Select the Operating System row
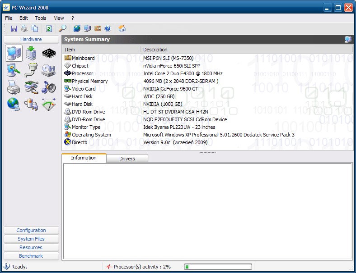356x273 pixels. (x=208, y=135)
